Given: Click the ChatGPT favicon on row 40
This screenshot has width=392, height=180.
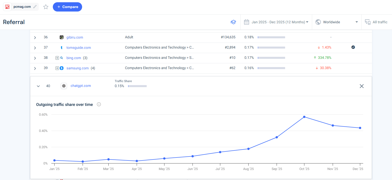Looking at the screenshot, I should 64,86.
